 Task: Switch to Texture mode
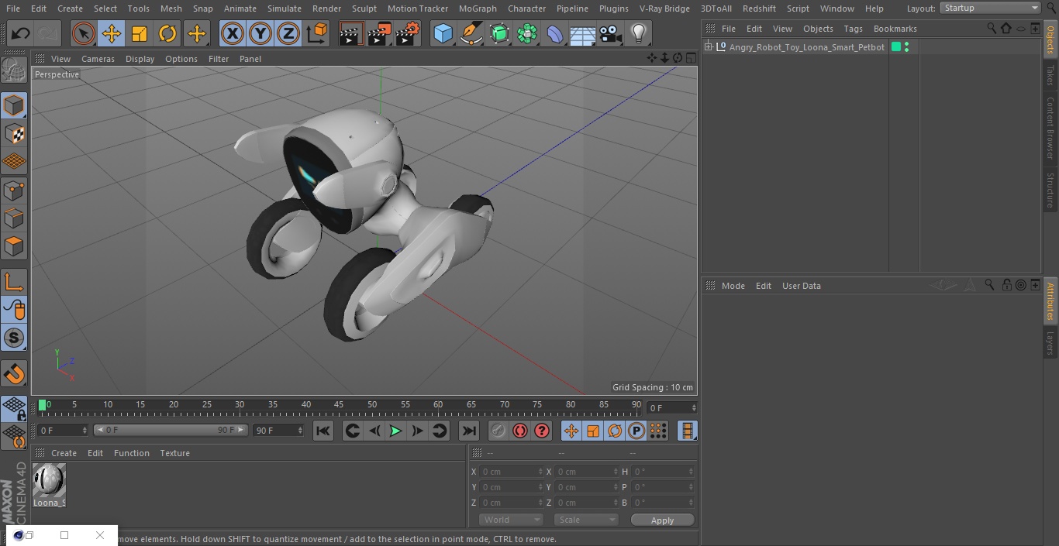point(14,133)
